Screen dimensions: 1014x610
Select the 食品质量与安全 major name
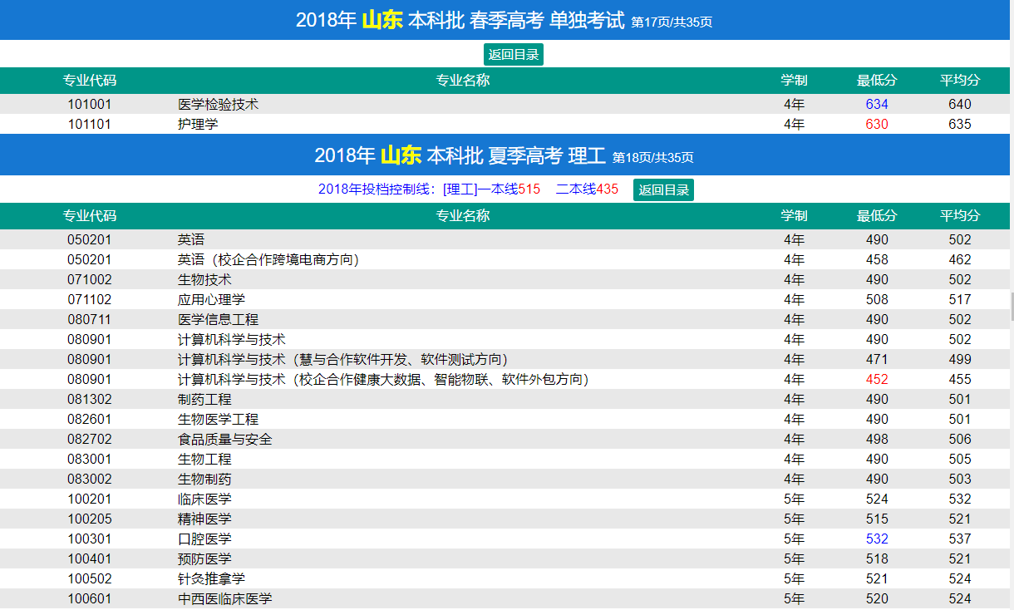point(224,440)
